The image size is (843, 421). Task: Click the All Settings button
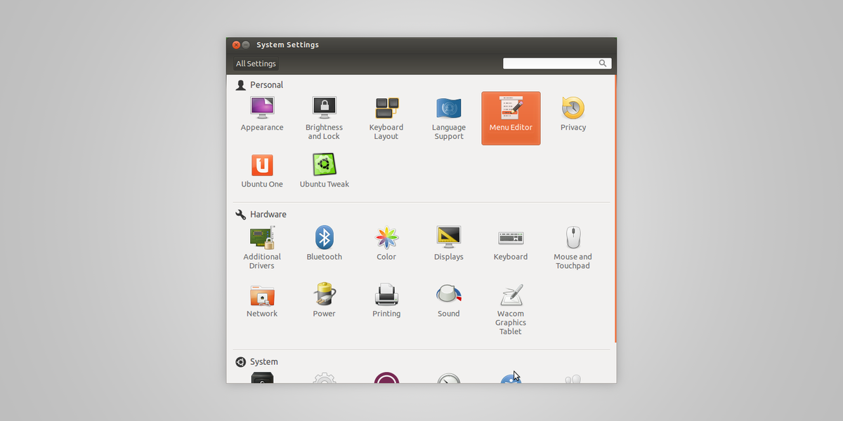tap(256, 64)
